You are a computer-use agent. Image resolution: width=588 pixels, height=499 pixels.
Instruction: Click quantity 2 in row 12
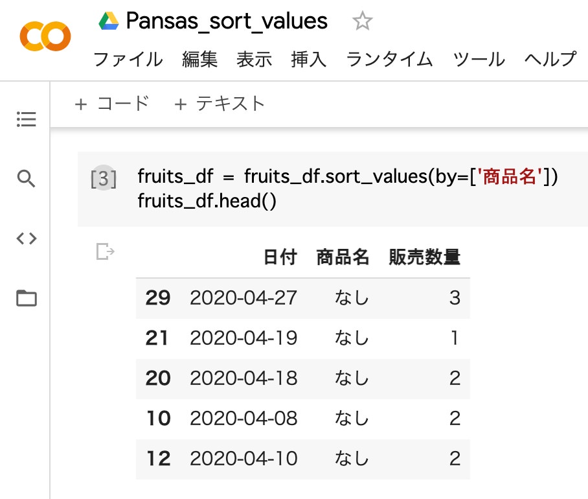[x=455, y=458]
